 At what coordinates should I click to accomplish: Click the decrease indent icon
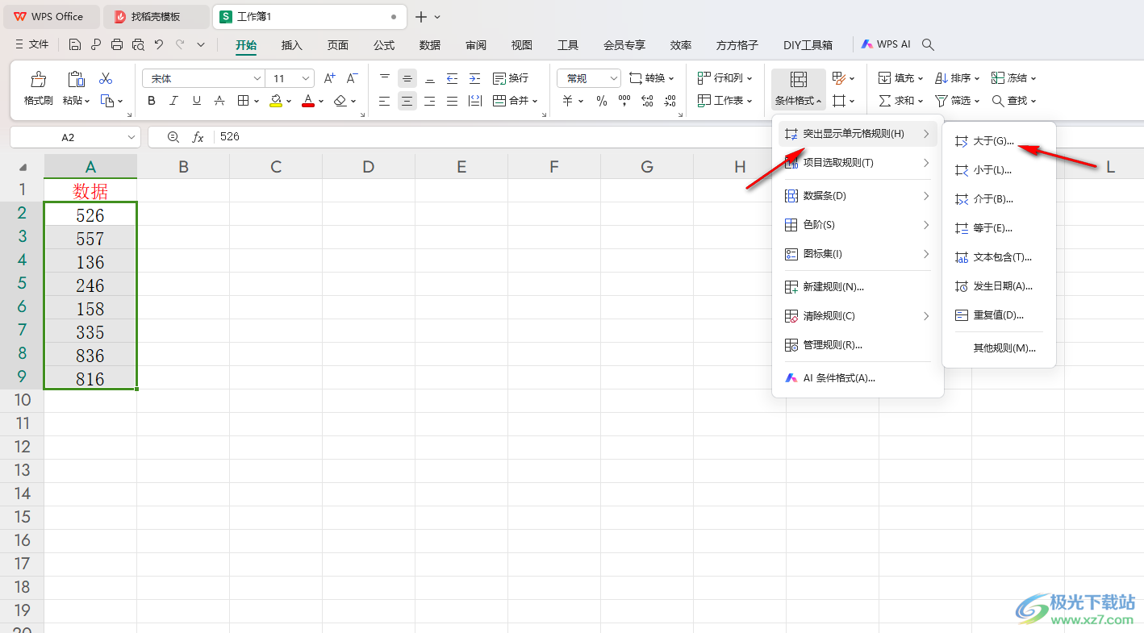(x=453, y=78)
